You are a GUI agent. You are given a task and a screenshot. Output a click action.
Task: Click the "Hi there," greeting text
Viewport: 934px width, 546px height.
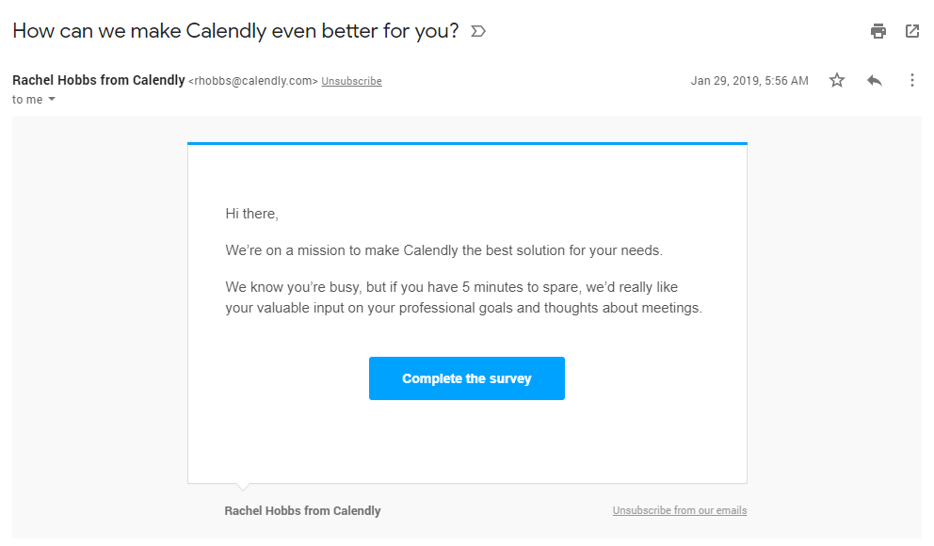251,214
